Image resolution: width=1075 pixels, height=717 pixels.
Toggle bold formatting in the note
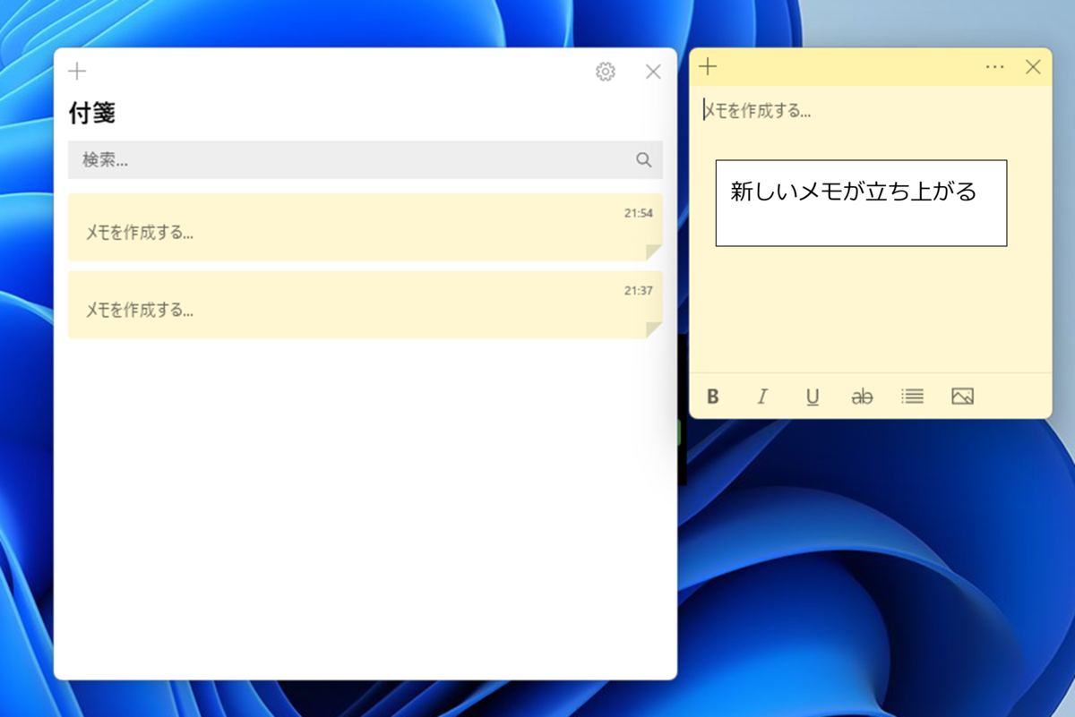pyautogui.click(x=713, y=397)
